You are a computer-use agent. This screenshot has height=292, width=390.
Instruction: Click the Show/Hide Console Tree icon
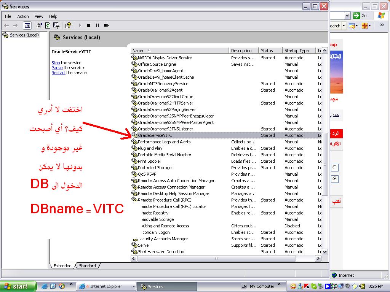point(27,25)
